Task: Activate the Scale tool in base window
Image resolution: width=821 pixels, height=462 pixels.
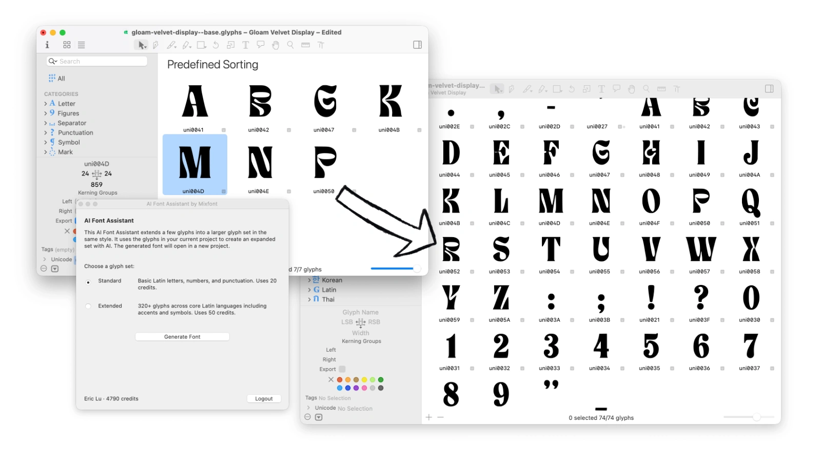Action: 231,45
